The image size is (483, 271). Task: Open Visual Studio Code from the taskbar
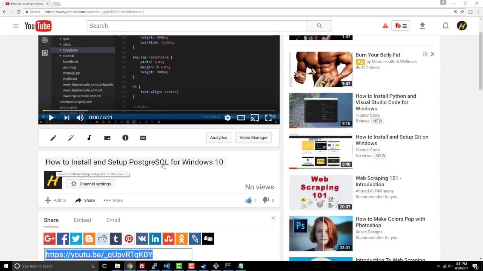pyautogui.click(x=166, y=266)
